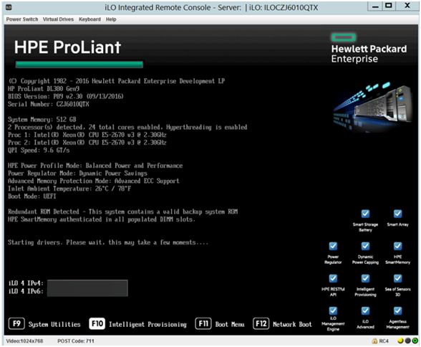Click the green boot progress bar
Viewport: 421px width, 347px height.
(79, 65)
